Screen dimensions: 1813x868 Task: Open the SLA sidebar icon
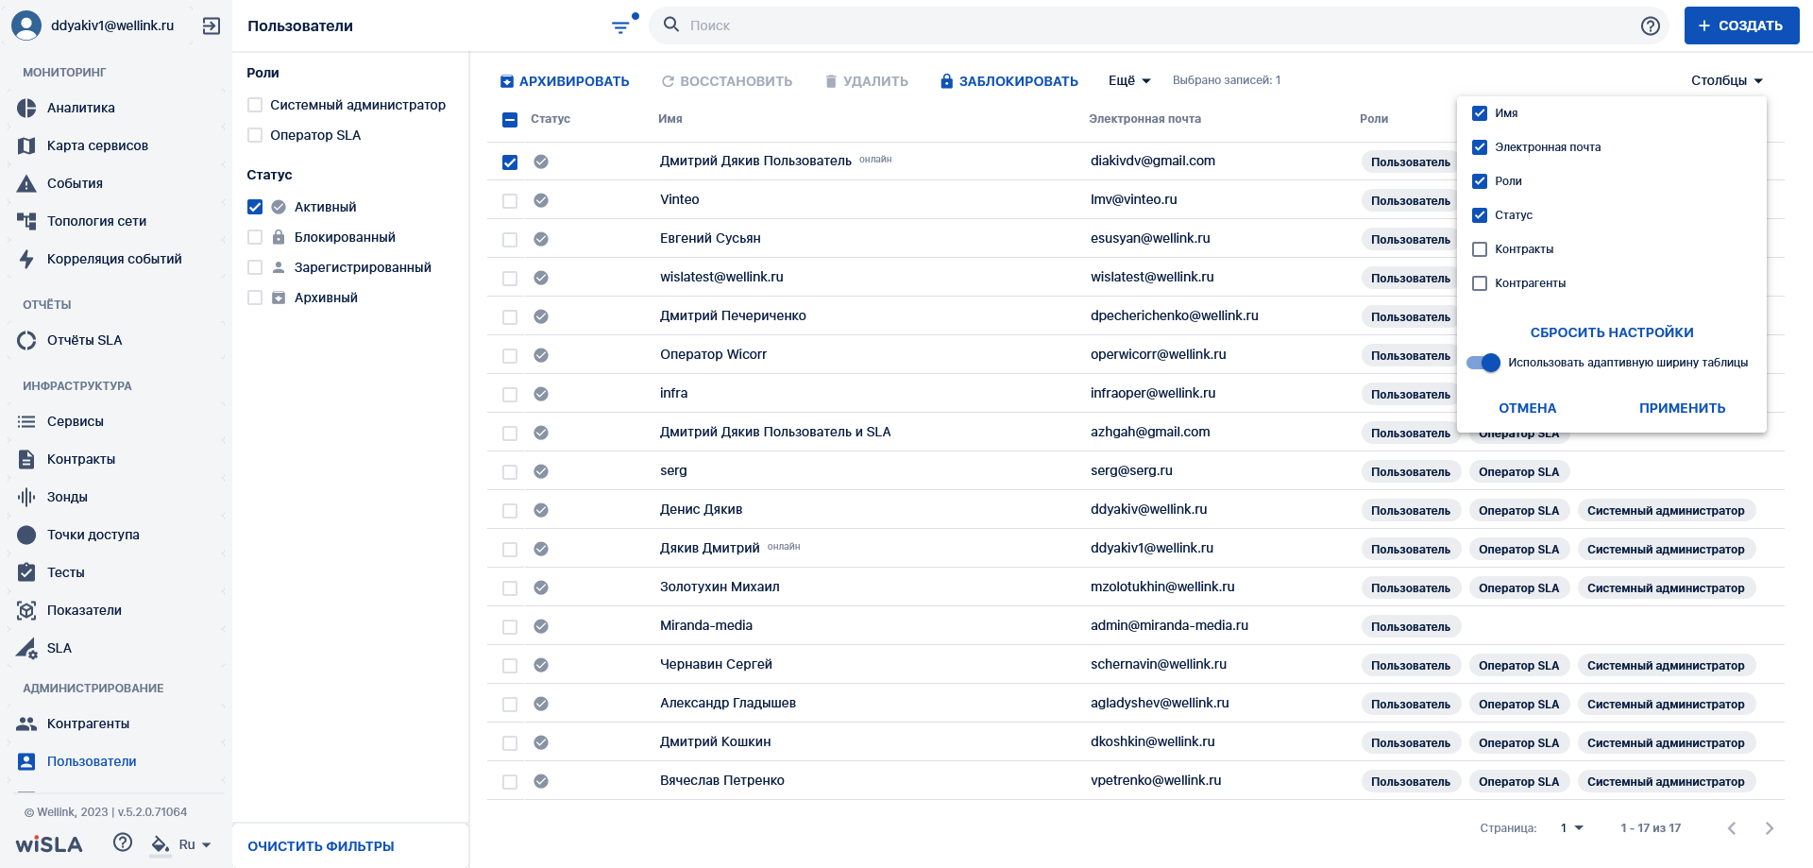coord(26,648)
